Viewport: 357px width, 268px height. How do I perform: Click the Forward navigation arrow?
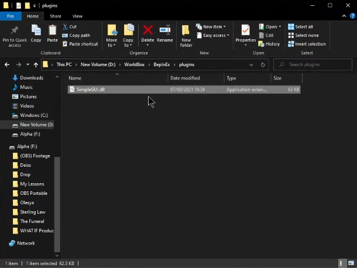coord(19,65)
